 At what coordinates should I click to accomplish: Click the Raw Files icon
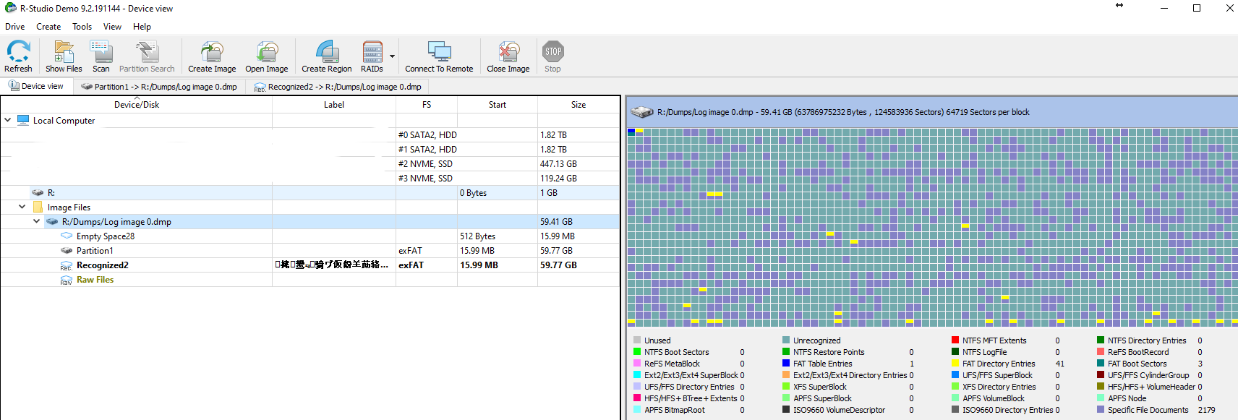66,280
